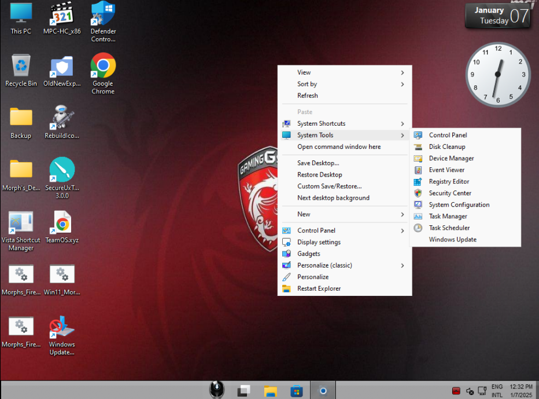The width and height of the screenshot is (539, 399).
Task: Launch Task Manager from submenu
Action: click(465, 216)
